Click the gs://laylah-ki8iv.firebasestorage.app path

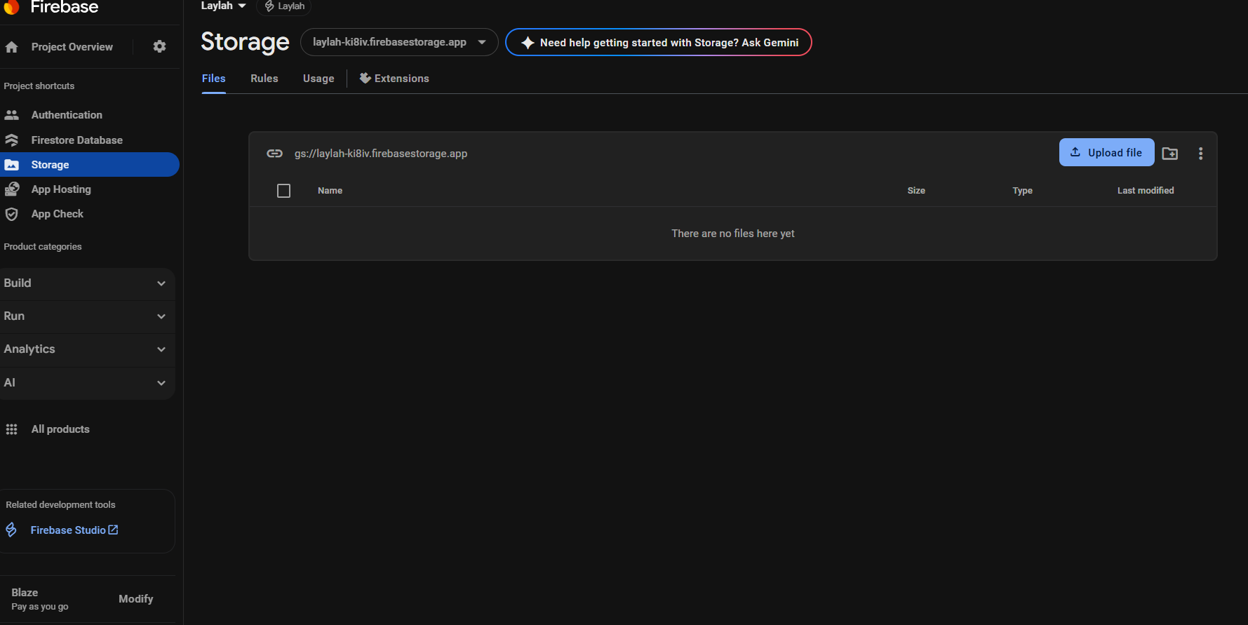(x=381, y=154)
